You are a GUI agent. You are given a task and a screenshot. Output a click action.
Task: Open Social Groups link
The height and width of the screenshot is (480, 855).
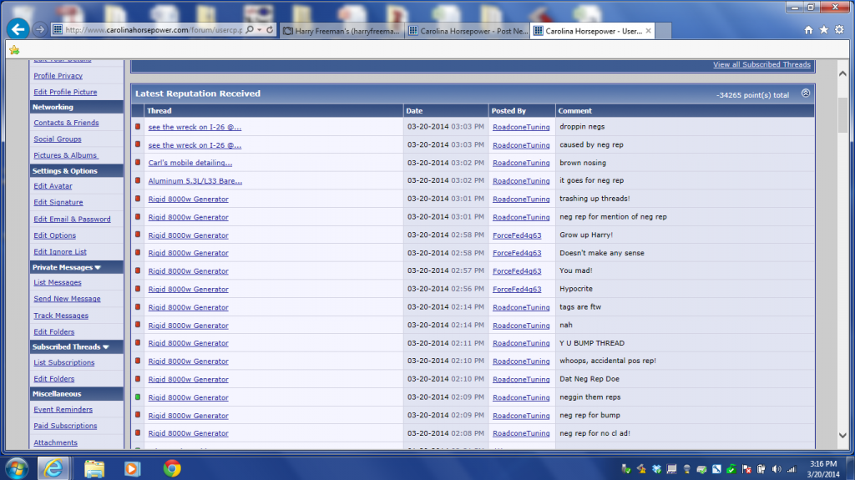click(58, 139)
